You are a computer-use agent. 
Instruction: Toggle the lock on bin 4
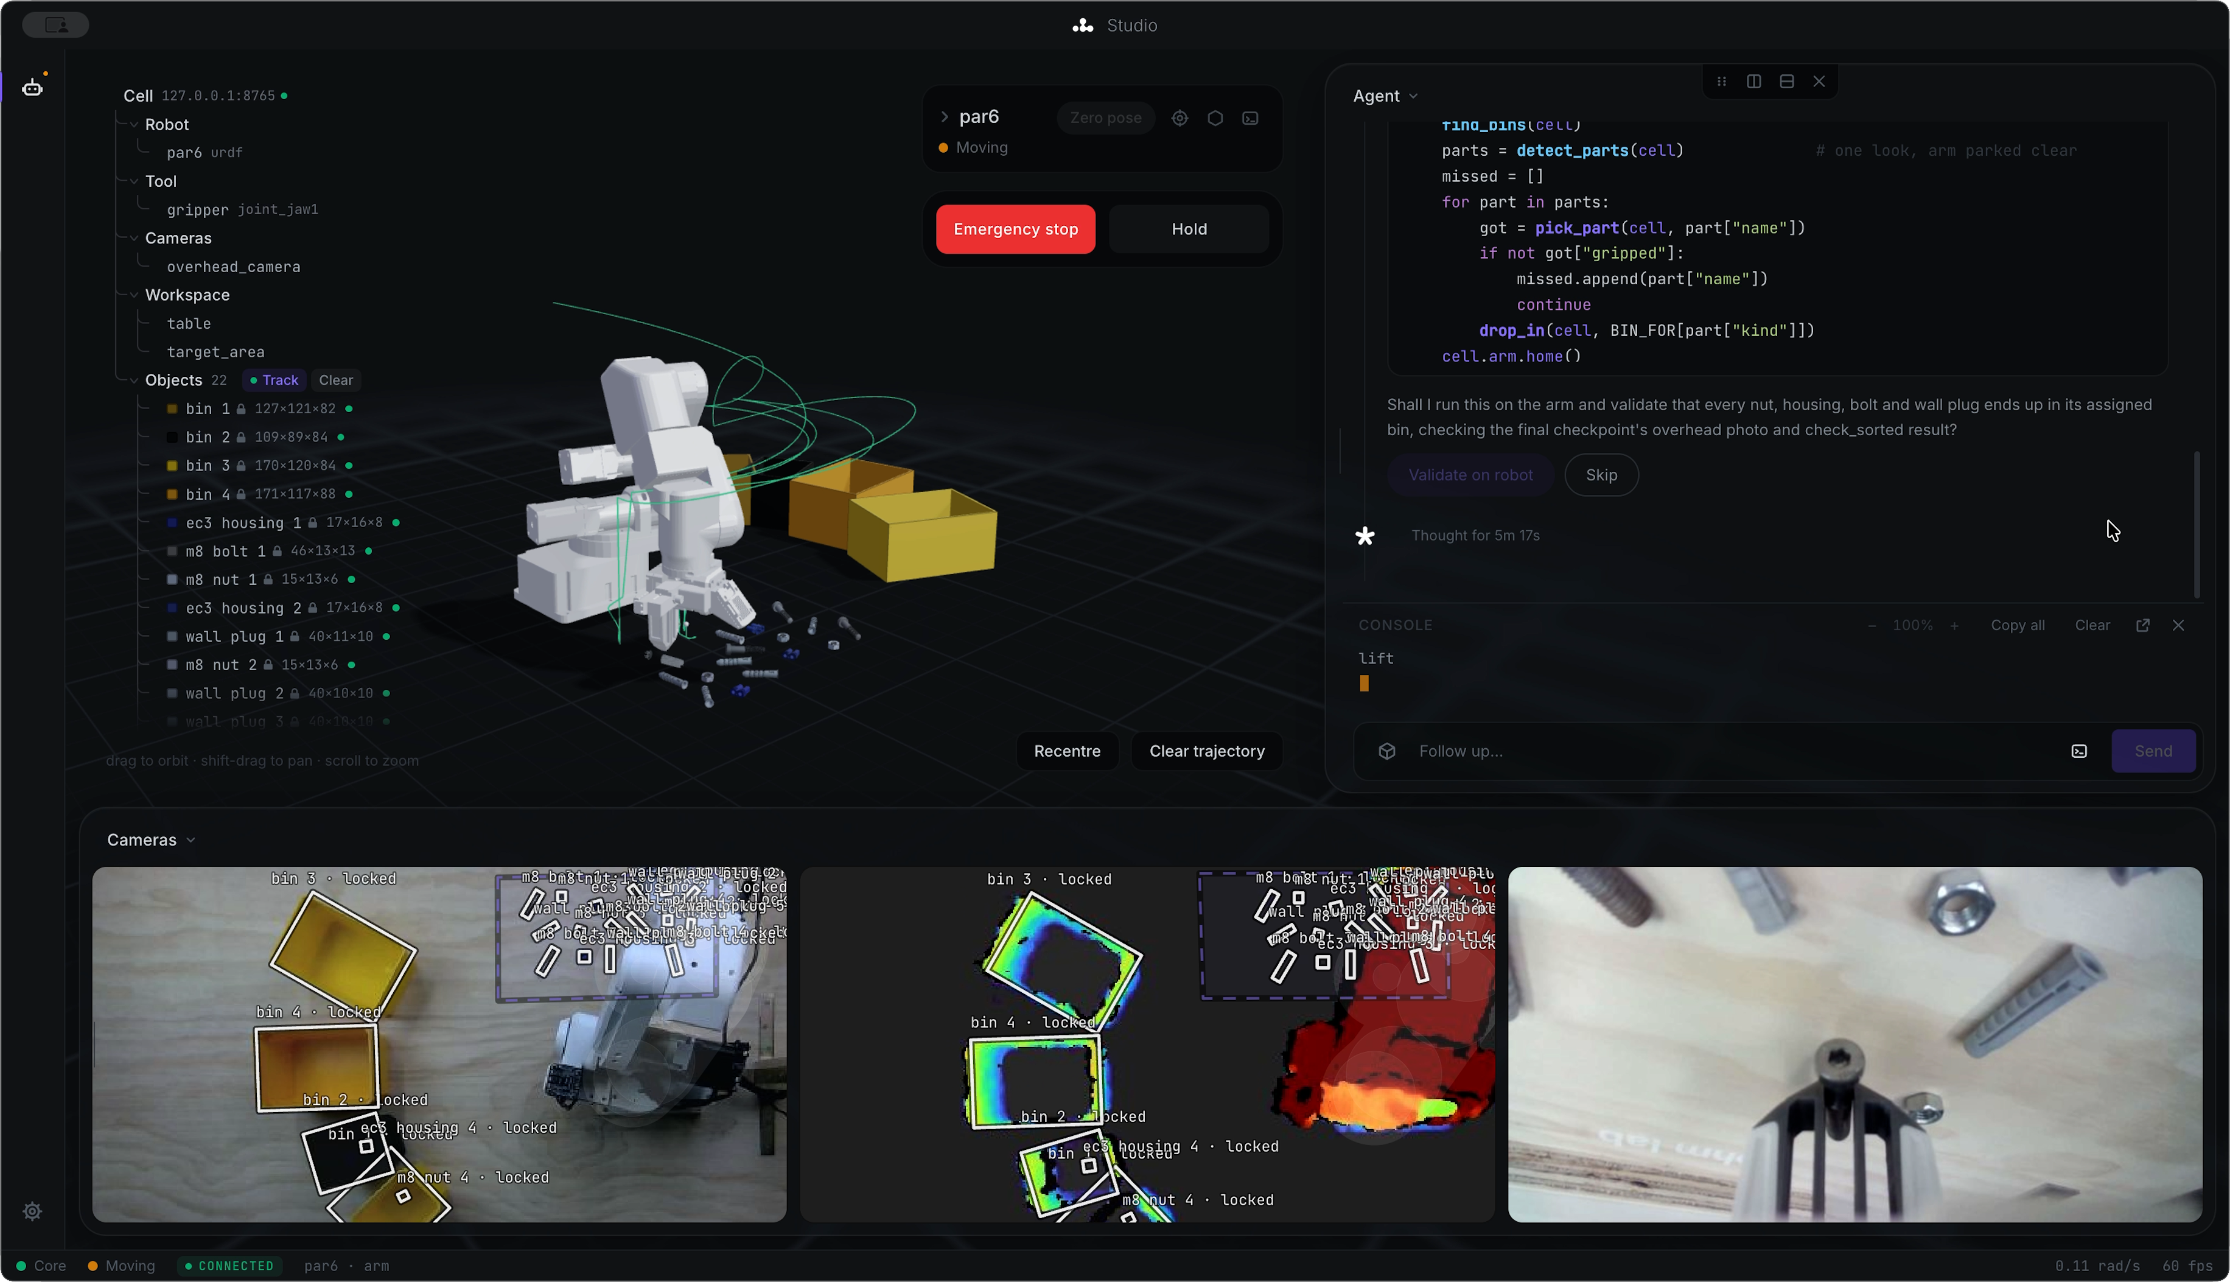tap(241, 494)
